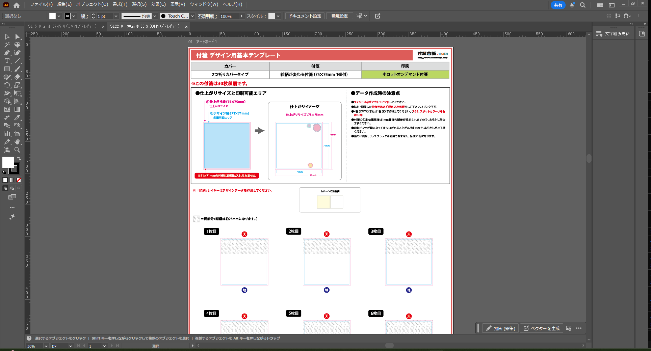Screen dimensions: 651x351
Task: Select the Eyedropper tool
Action: [x=18, y=117]
